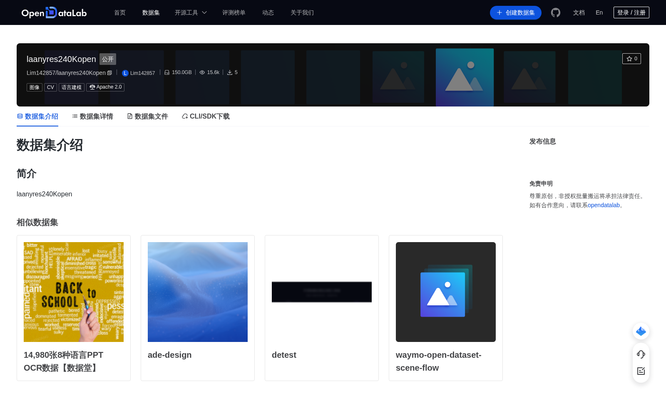
Task: Go to 首页 in navigation
Action: pyautogui.click(x=120, y=12)
